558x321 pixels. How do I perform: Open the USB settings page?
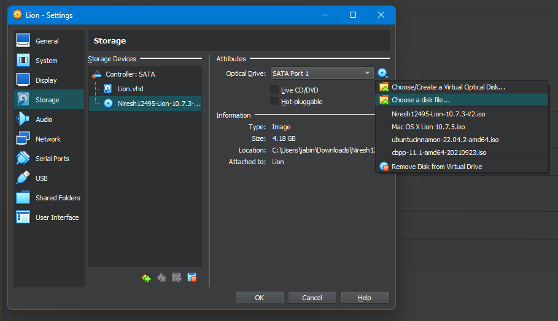coord(42,178)
